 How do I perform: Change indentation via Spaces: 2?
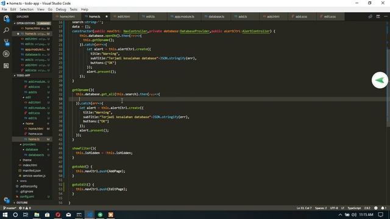coord(321,208)
